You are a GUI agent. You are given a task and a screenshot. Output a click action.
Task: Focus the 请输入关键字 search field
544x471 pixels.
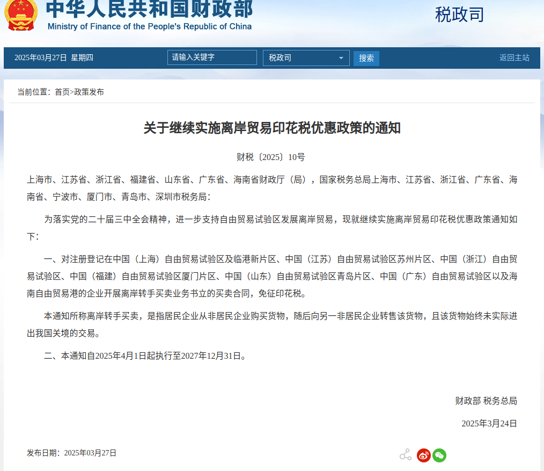tap(211, 57)
